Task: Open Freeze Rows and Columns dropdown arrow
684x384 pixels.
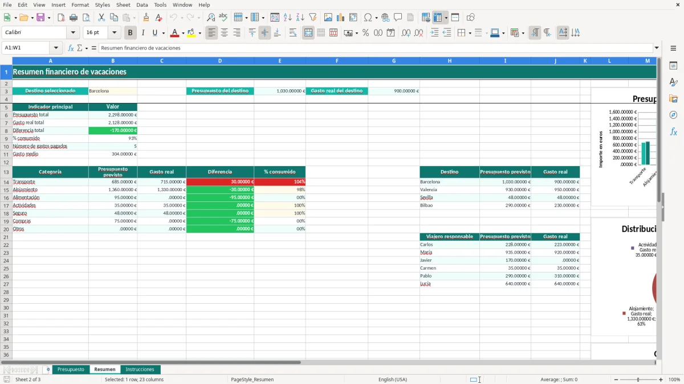Action: 446,18
